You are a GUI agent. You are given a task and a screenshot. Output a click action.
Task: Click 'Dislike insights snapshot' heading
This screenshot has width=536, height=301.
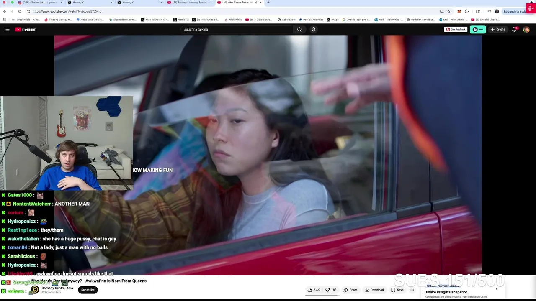point(446,292)
